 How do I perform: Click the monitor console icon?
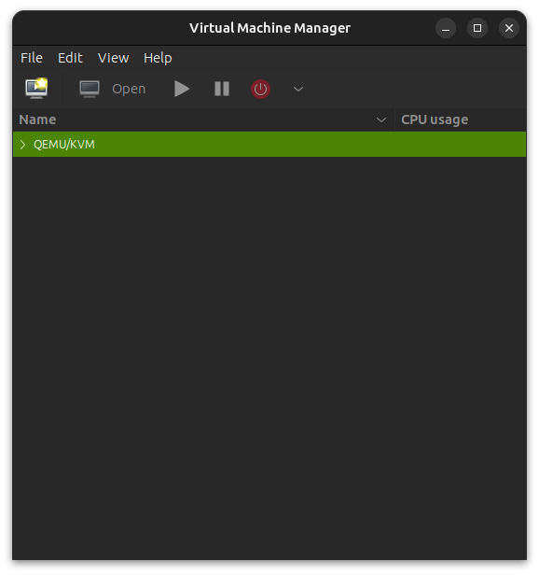[x=90, y=89]
